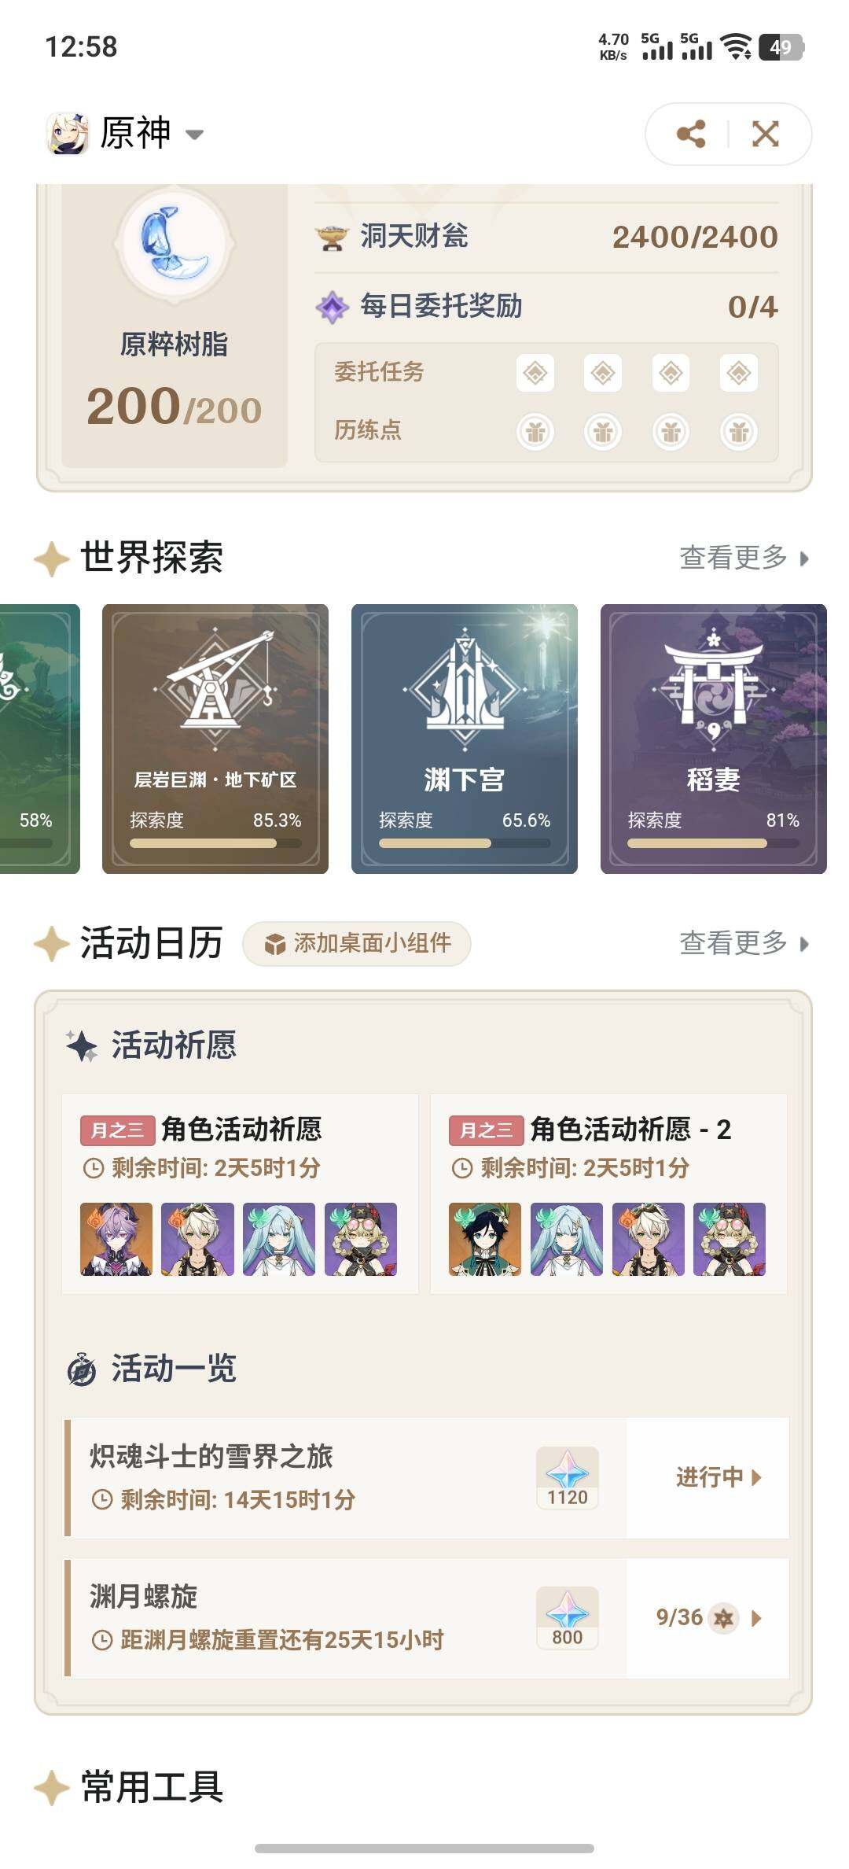Tap 进行中 for 炽魂斗士的雪界之旅
Viewport: 849px width, 1869px height.
pos(719,1477)
